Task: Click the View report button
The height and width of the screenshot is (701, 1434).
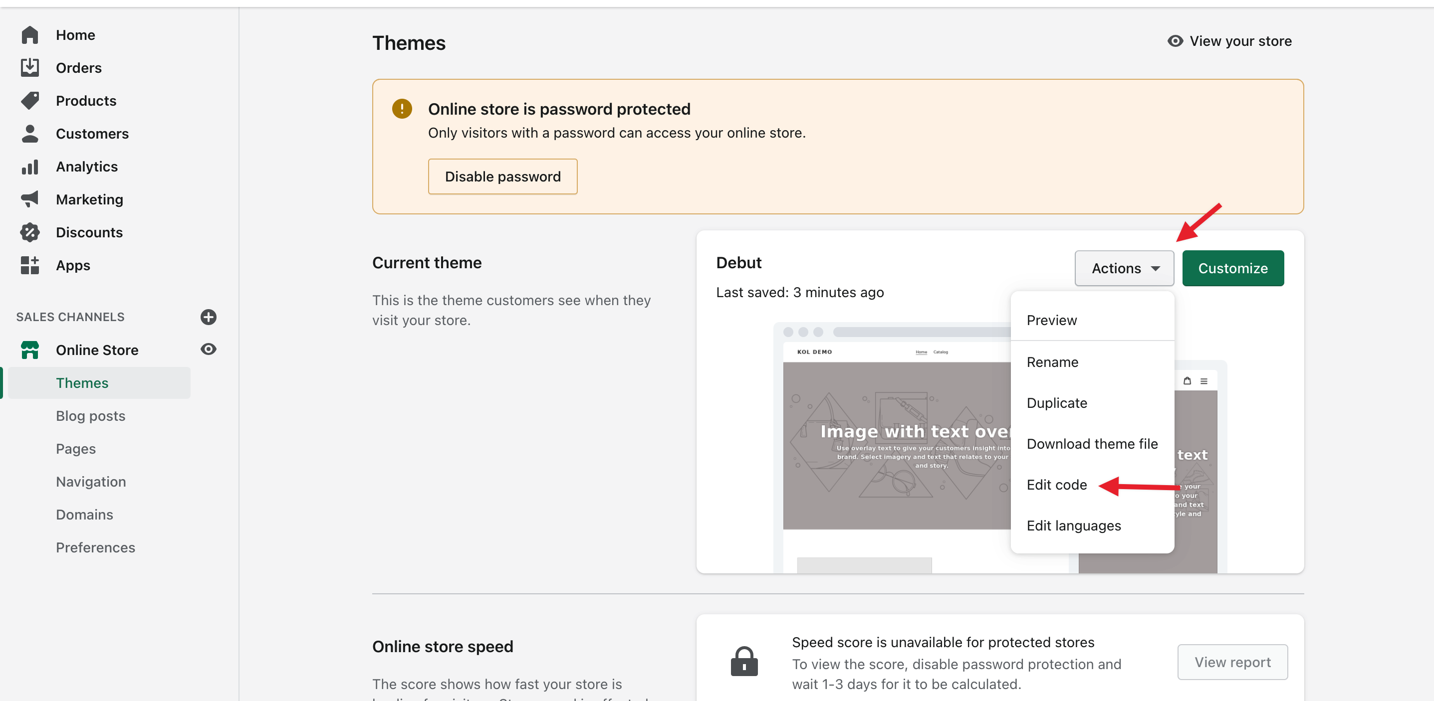Action: coord(1232,662)
